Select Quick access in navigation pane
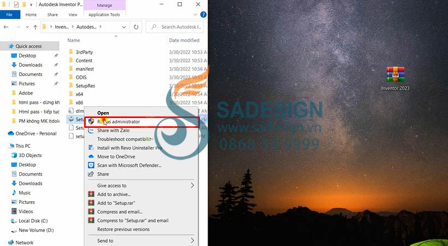The width and height of the screenshot is (448, 246). (x=28, y=46)
